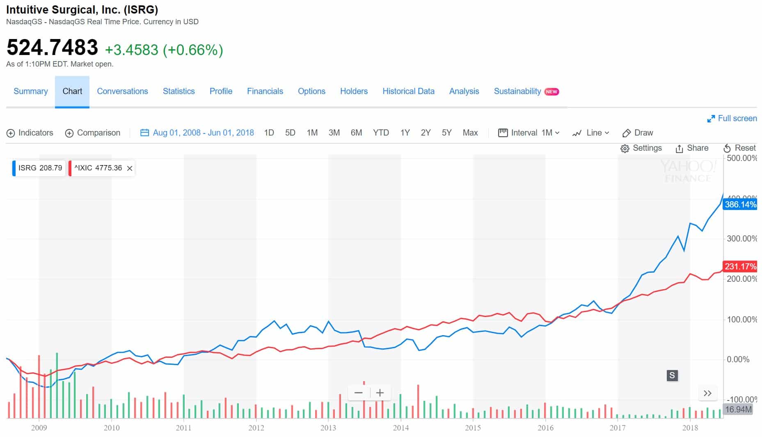Image resolution: width=762 pixels, height=437 pixels.
Task: Reset the chart view
Action: click(x=727, y=148)
